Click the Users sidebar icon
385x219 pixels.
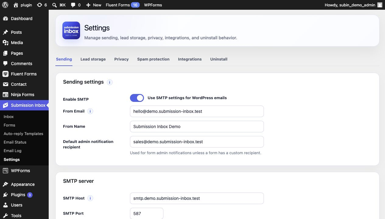click(x=5, y=205)
